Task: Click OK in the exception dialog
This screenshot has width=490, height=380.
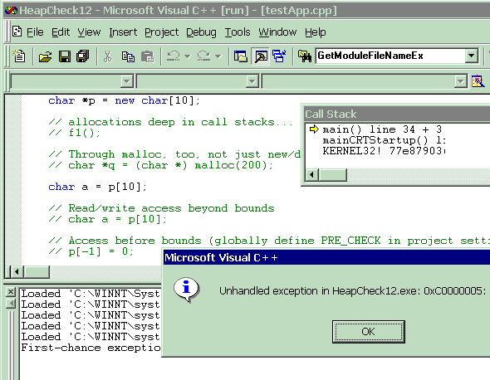Action: coord(369,332)
